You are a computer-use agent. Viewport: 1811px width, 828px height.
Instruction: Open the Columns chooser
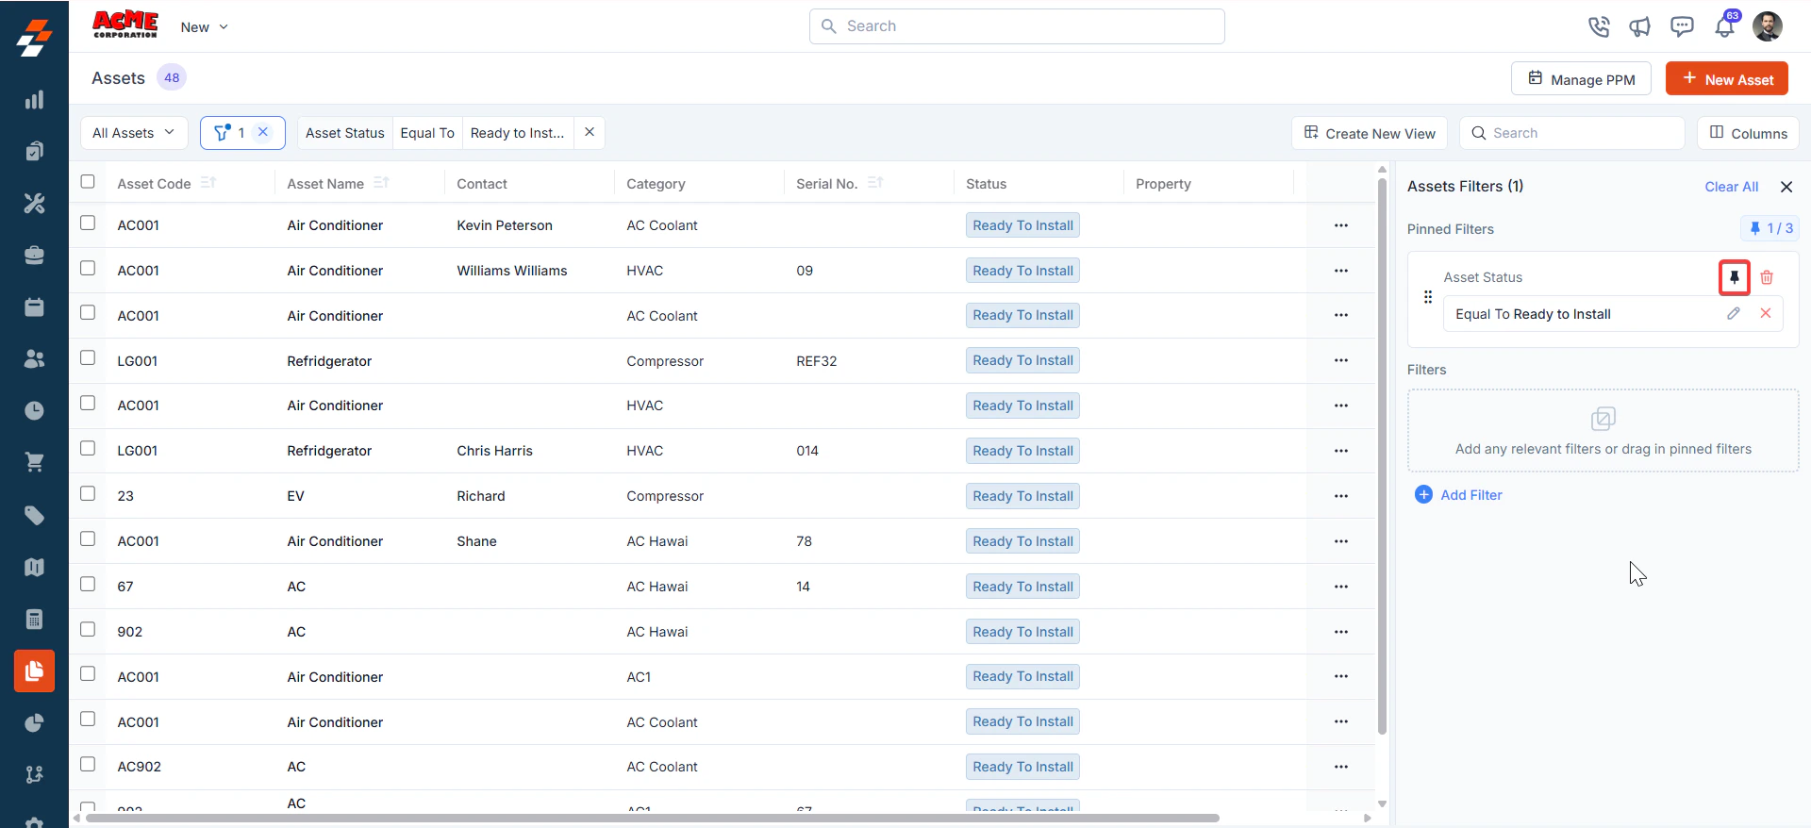(1749, 133)
